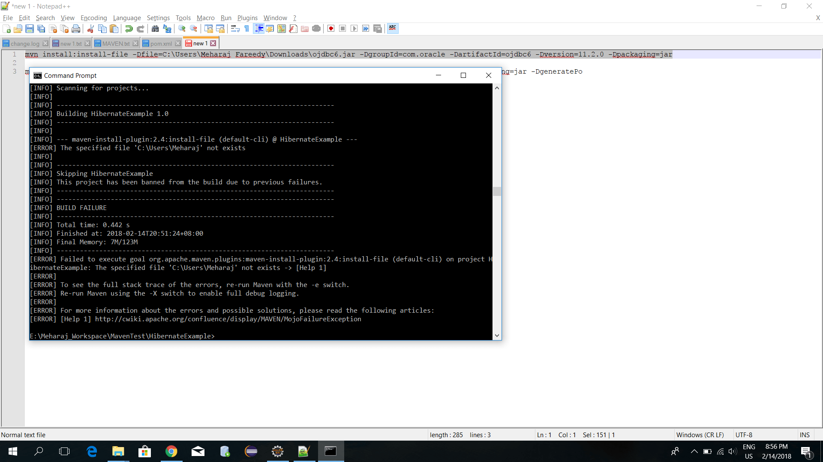823x462 pixels.
Task: Toggle Show All Characters pilcrow icon
Action: click(x=246, y=29)
